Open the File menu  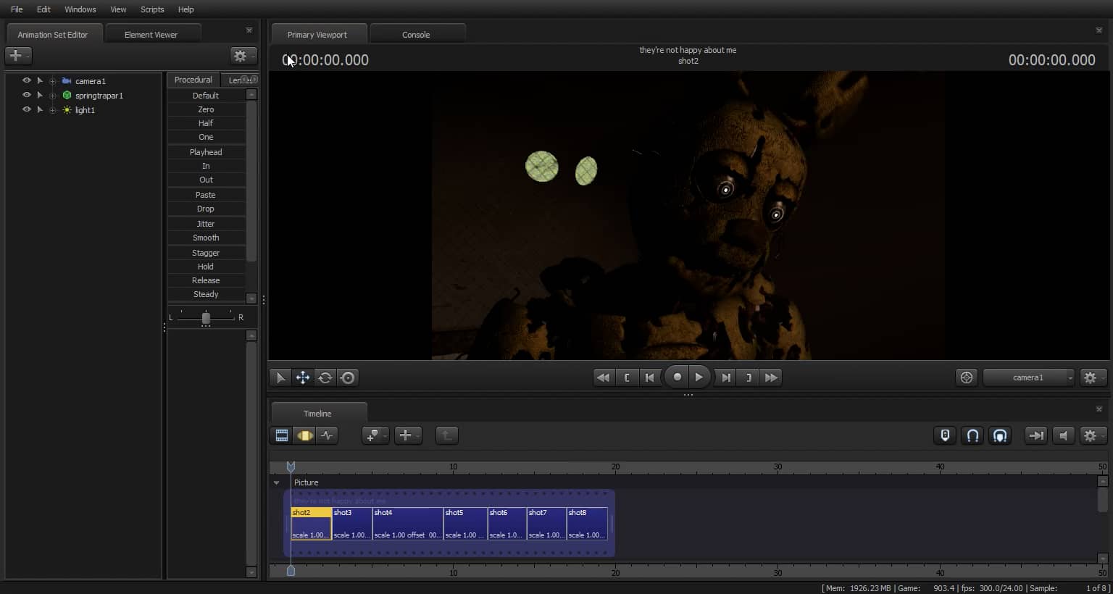pos(17,9)
